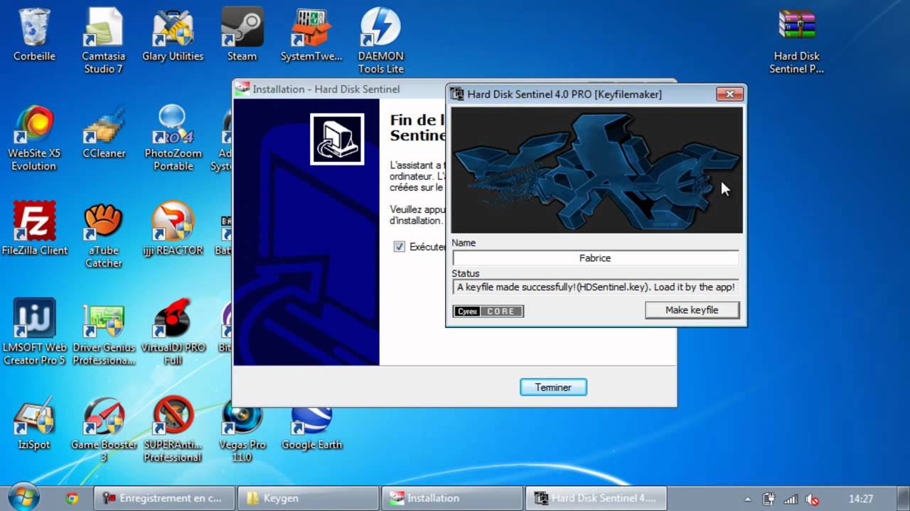Launch aTube Catcher shortcut

click(104, 235)
